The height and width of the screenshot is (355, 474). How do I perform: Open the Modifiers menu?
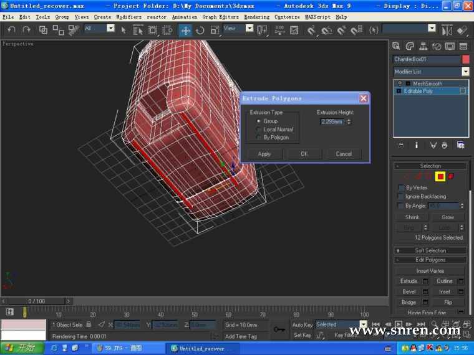click(x=128, y=17)
